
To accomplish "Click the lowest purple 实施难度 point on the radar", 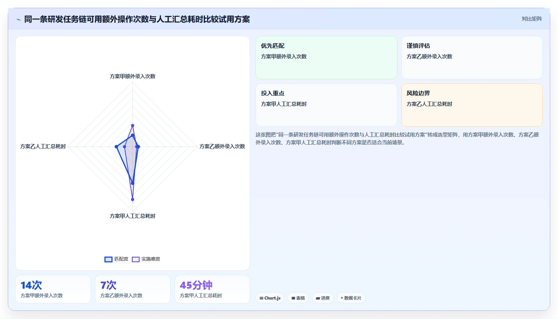I will [133, 199].
